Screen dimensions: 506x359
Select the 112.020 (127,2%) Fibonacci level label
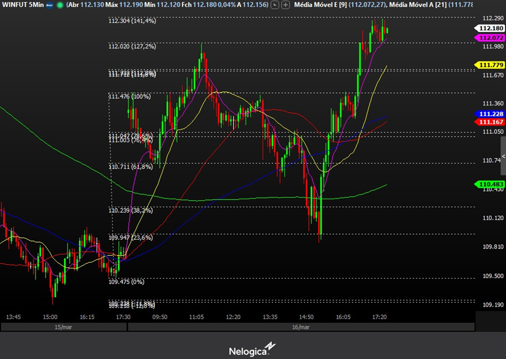(132, 46)
